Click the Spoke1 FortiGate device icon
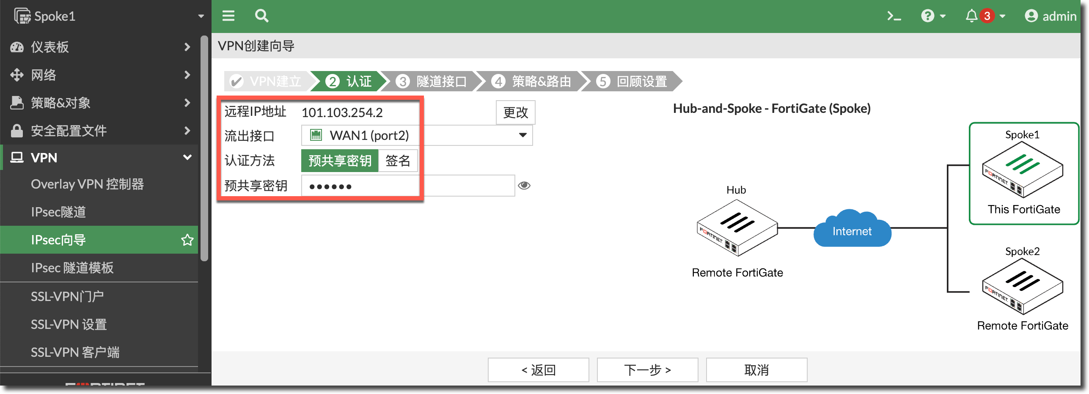Viewport: 1089px width, 394px height. click(1022, 169)
